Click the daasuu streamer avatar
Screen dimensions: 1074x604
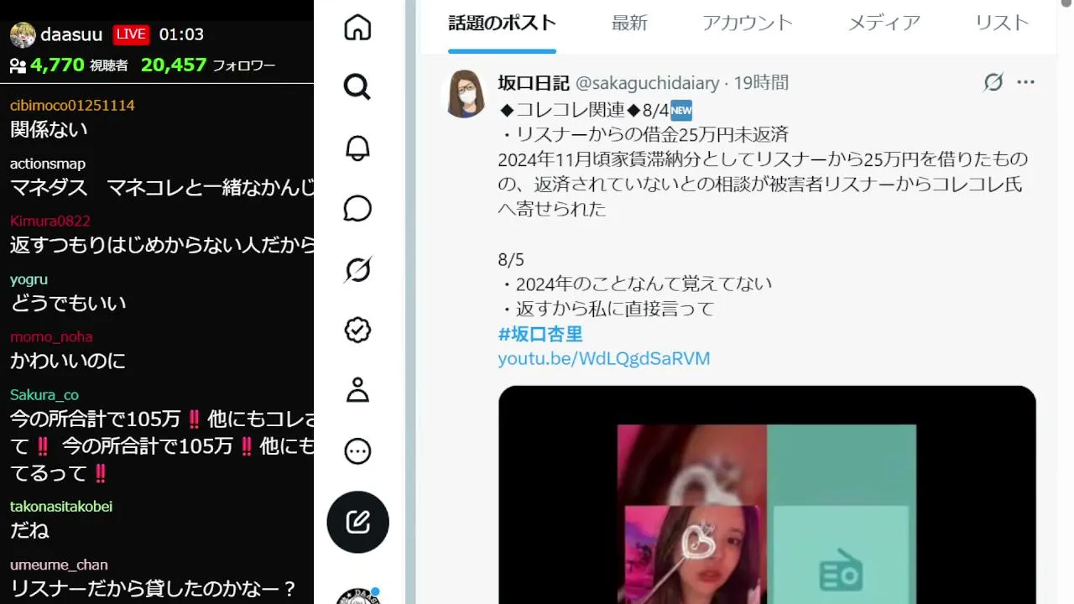23,34
